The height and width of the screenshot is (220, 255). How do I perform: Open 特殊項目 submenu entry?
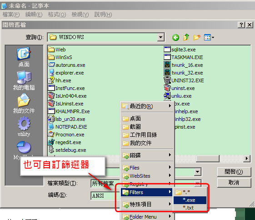[147, 205]
